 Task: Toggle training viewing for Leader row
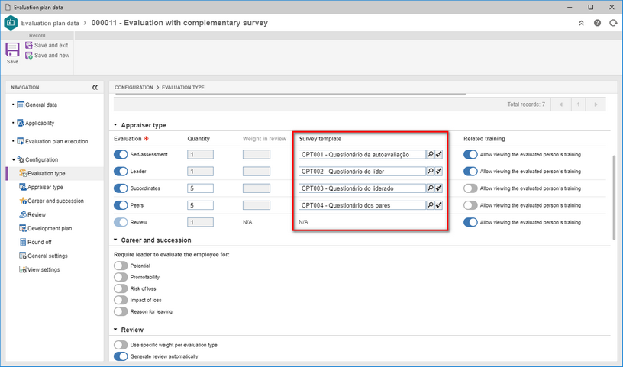tap(470, 171)
